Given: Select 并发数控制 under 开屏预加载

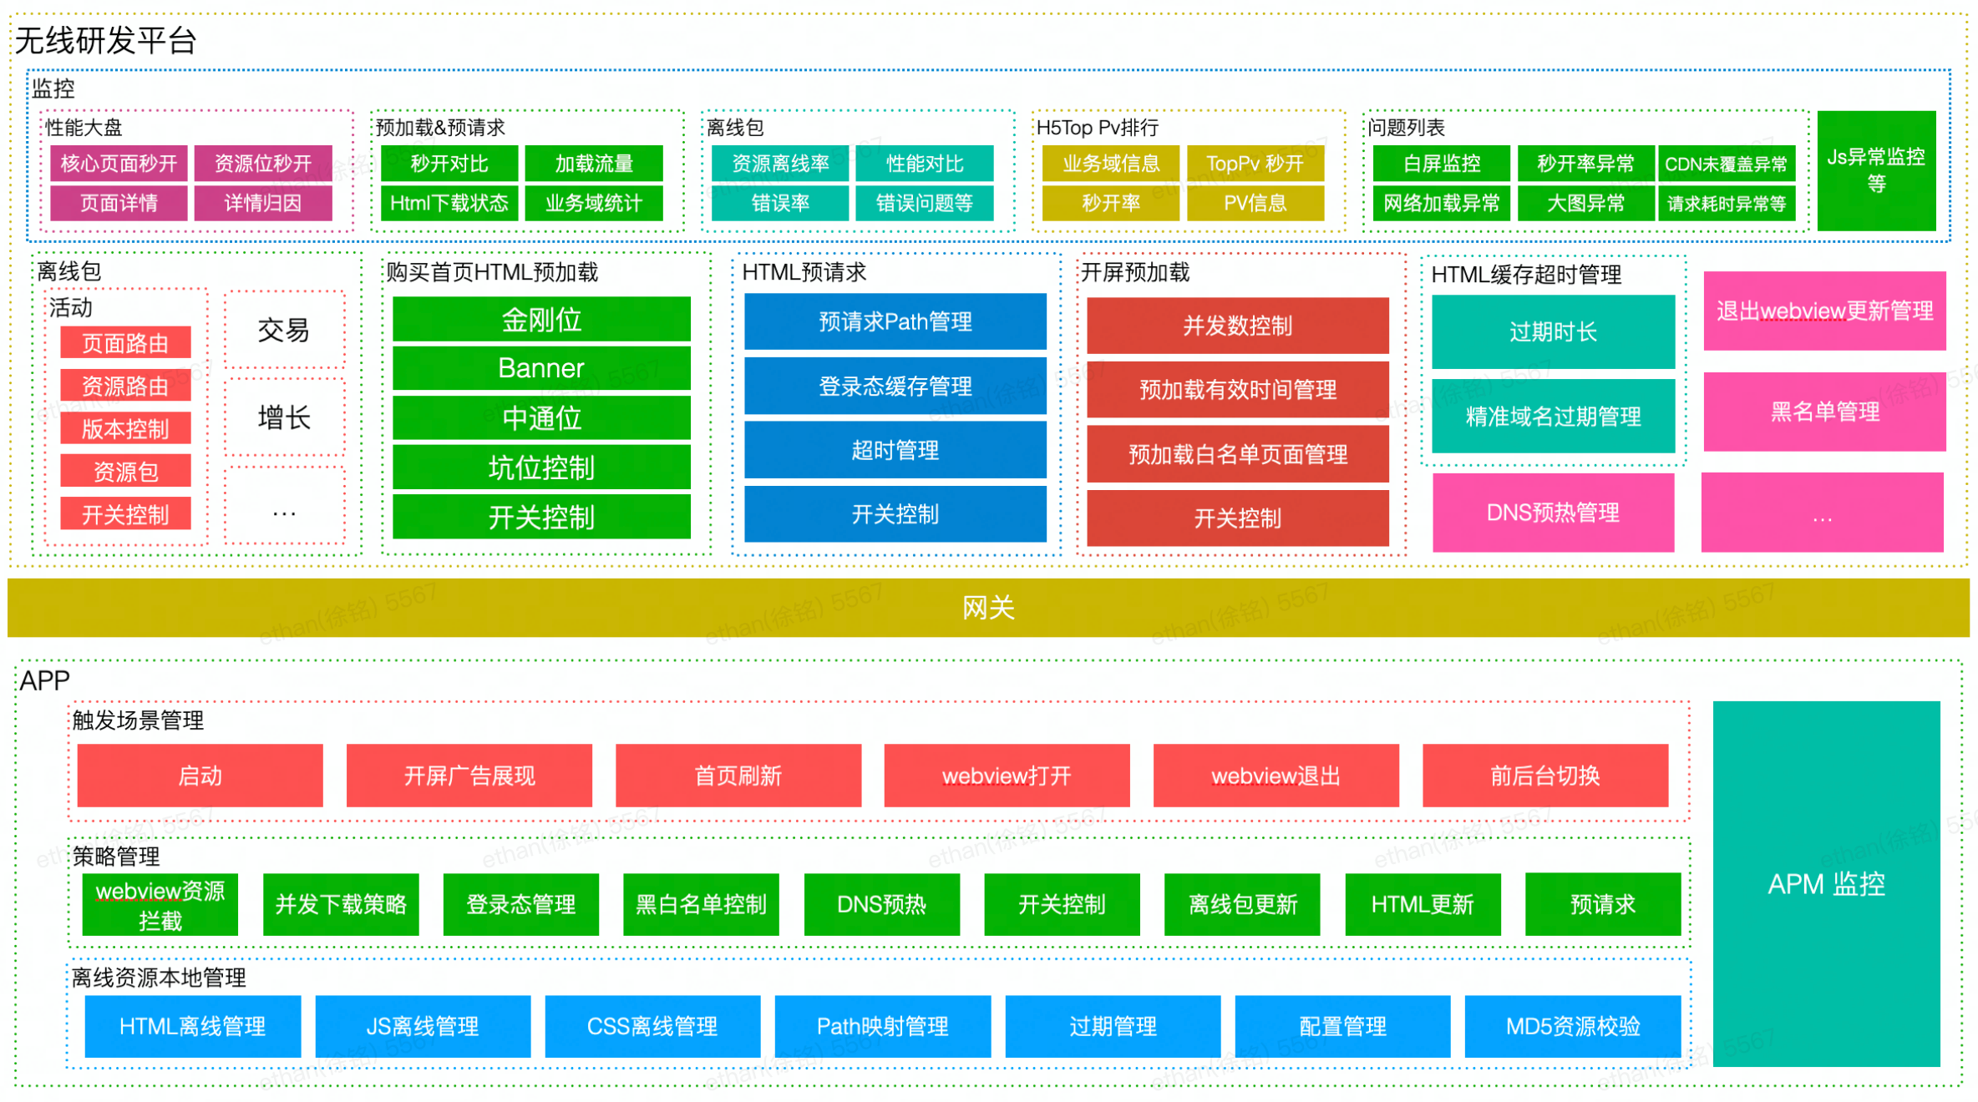Looking at the screenshot, I should (1236, 326).
